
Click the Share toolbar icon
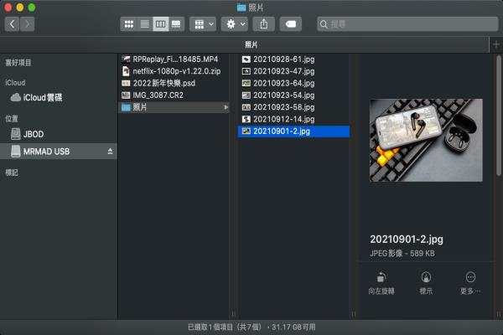266,24
